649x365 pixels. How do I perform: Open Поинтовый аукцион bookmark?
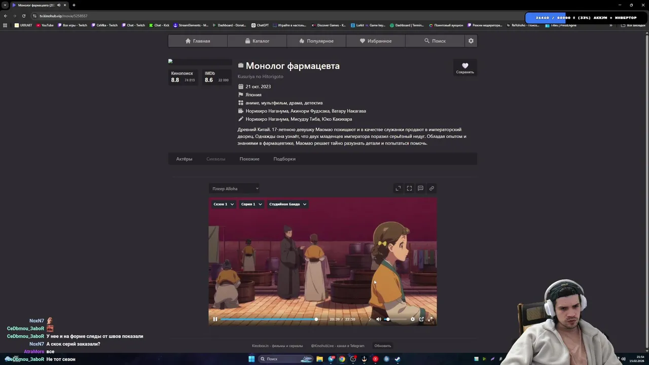pyautogui.click(x=446, y=25)
